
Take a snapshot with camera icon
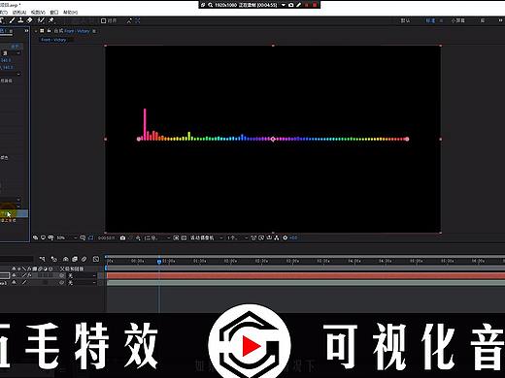[122, 237]
